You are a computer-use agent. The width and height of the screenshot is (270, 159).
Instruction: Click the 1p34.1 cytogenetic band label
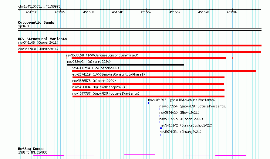click(x=24, y=26)
